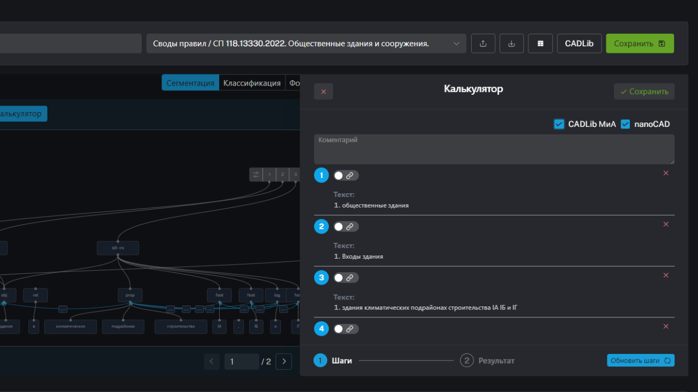Click the graph settings sliders icon
This screenshot has height=392, width=698.
[256, 174]
